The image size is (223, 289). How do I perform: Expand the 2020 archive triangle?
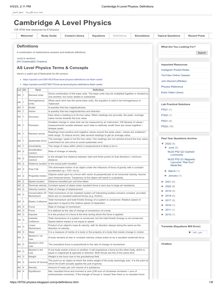click(x=163, y=186)
